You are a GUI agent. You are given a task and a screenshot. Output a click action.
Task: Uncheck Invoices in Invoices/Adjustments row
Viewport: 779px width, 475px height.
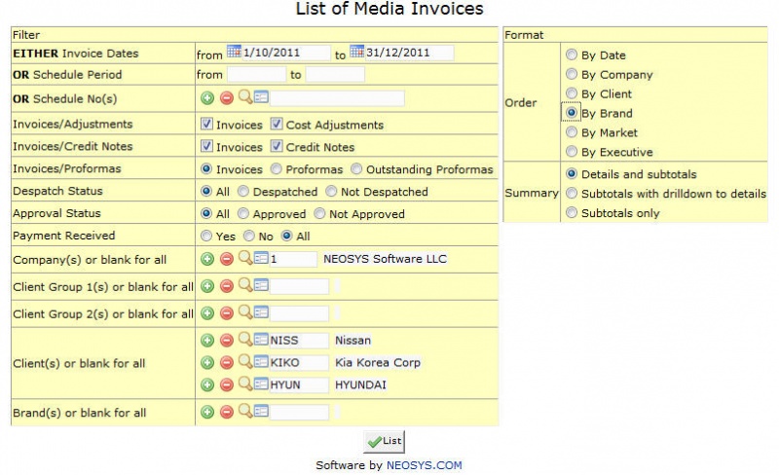pyautogui.click(x=206, y=125)
